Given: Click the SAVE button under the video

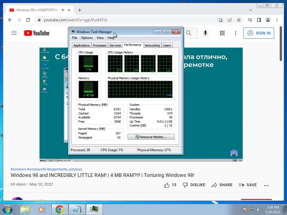Looking at the screenshot, I should click(248, 185).
